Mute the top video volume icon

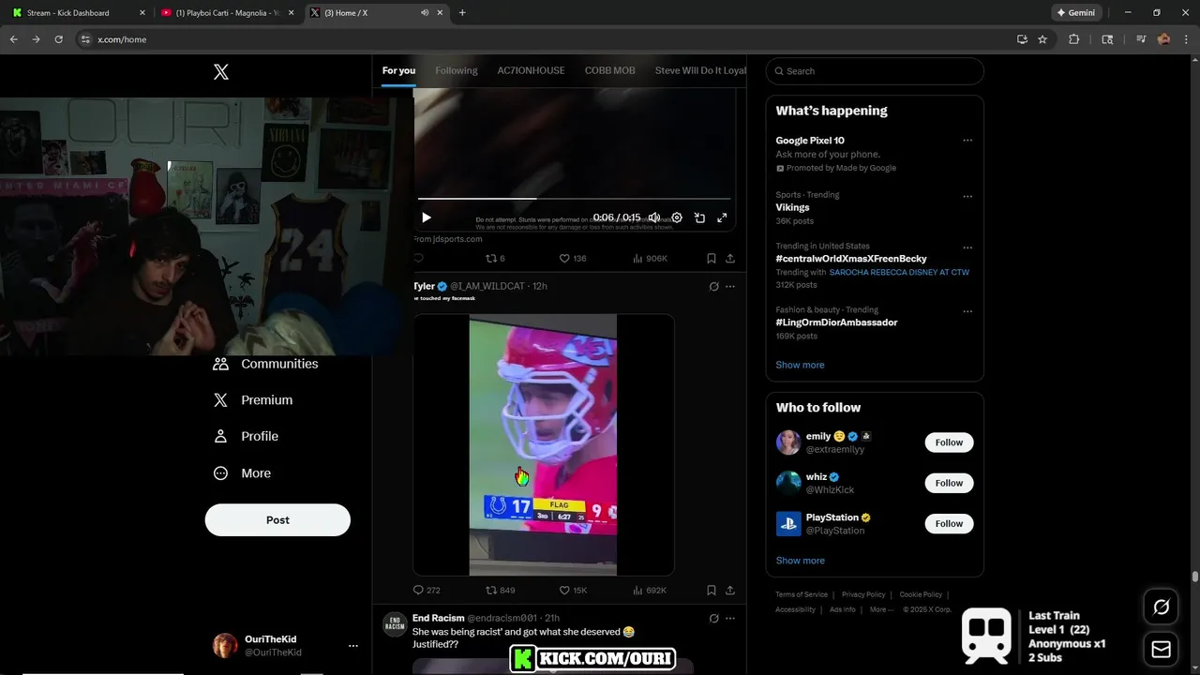coord(654,217)
